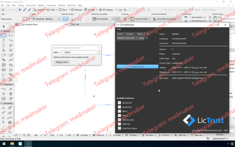Select the Beam tool
Image resolution: width=235 pixels, height=147 pixels.
(11, 40)
